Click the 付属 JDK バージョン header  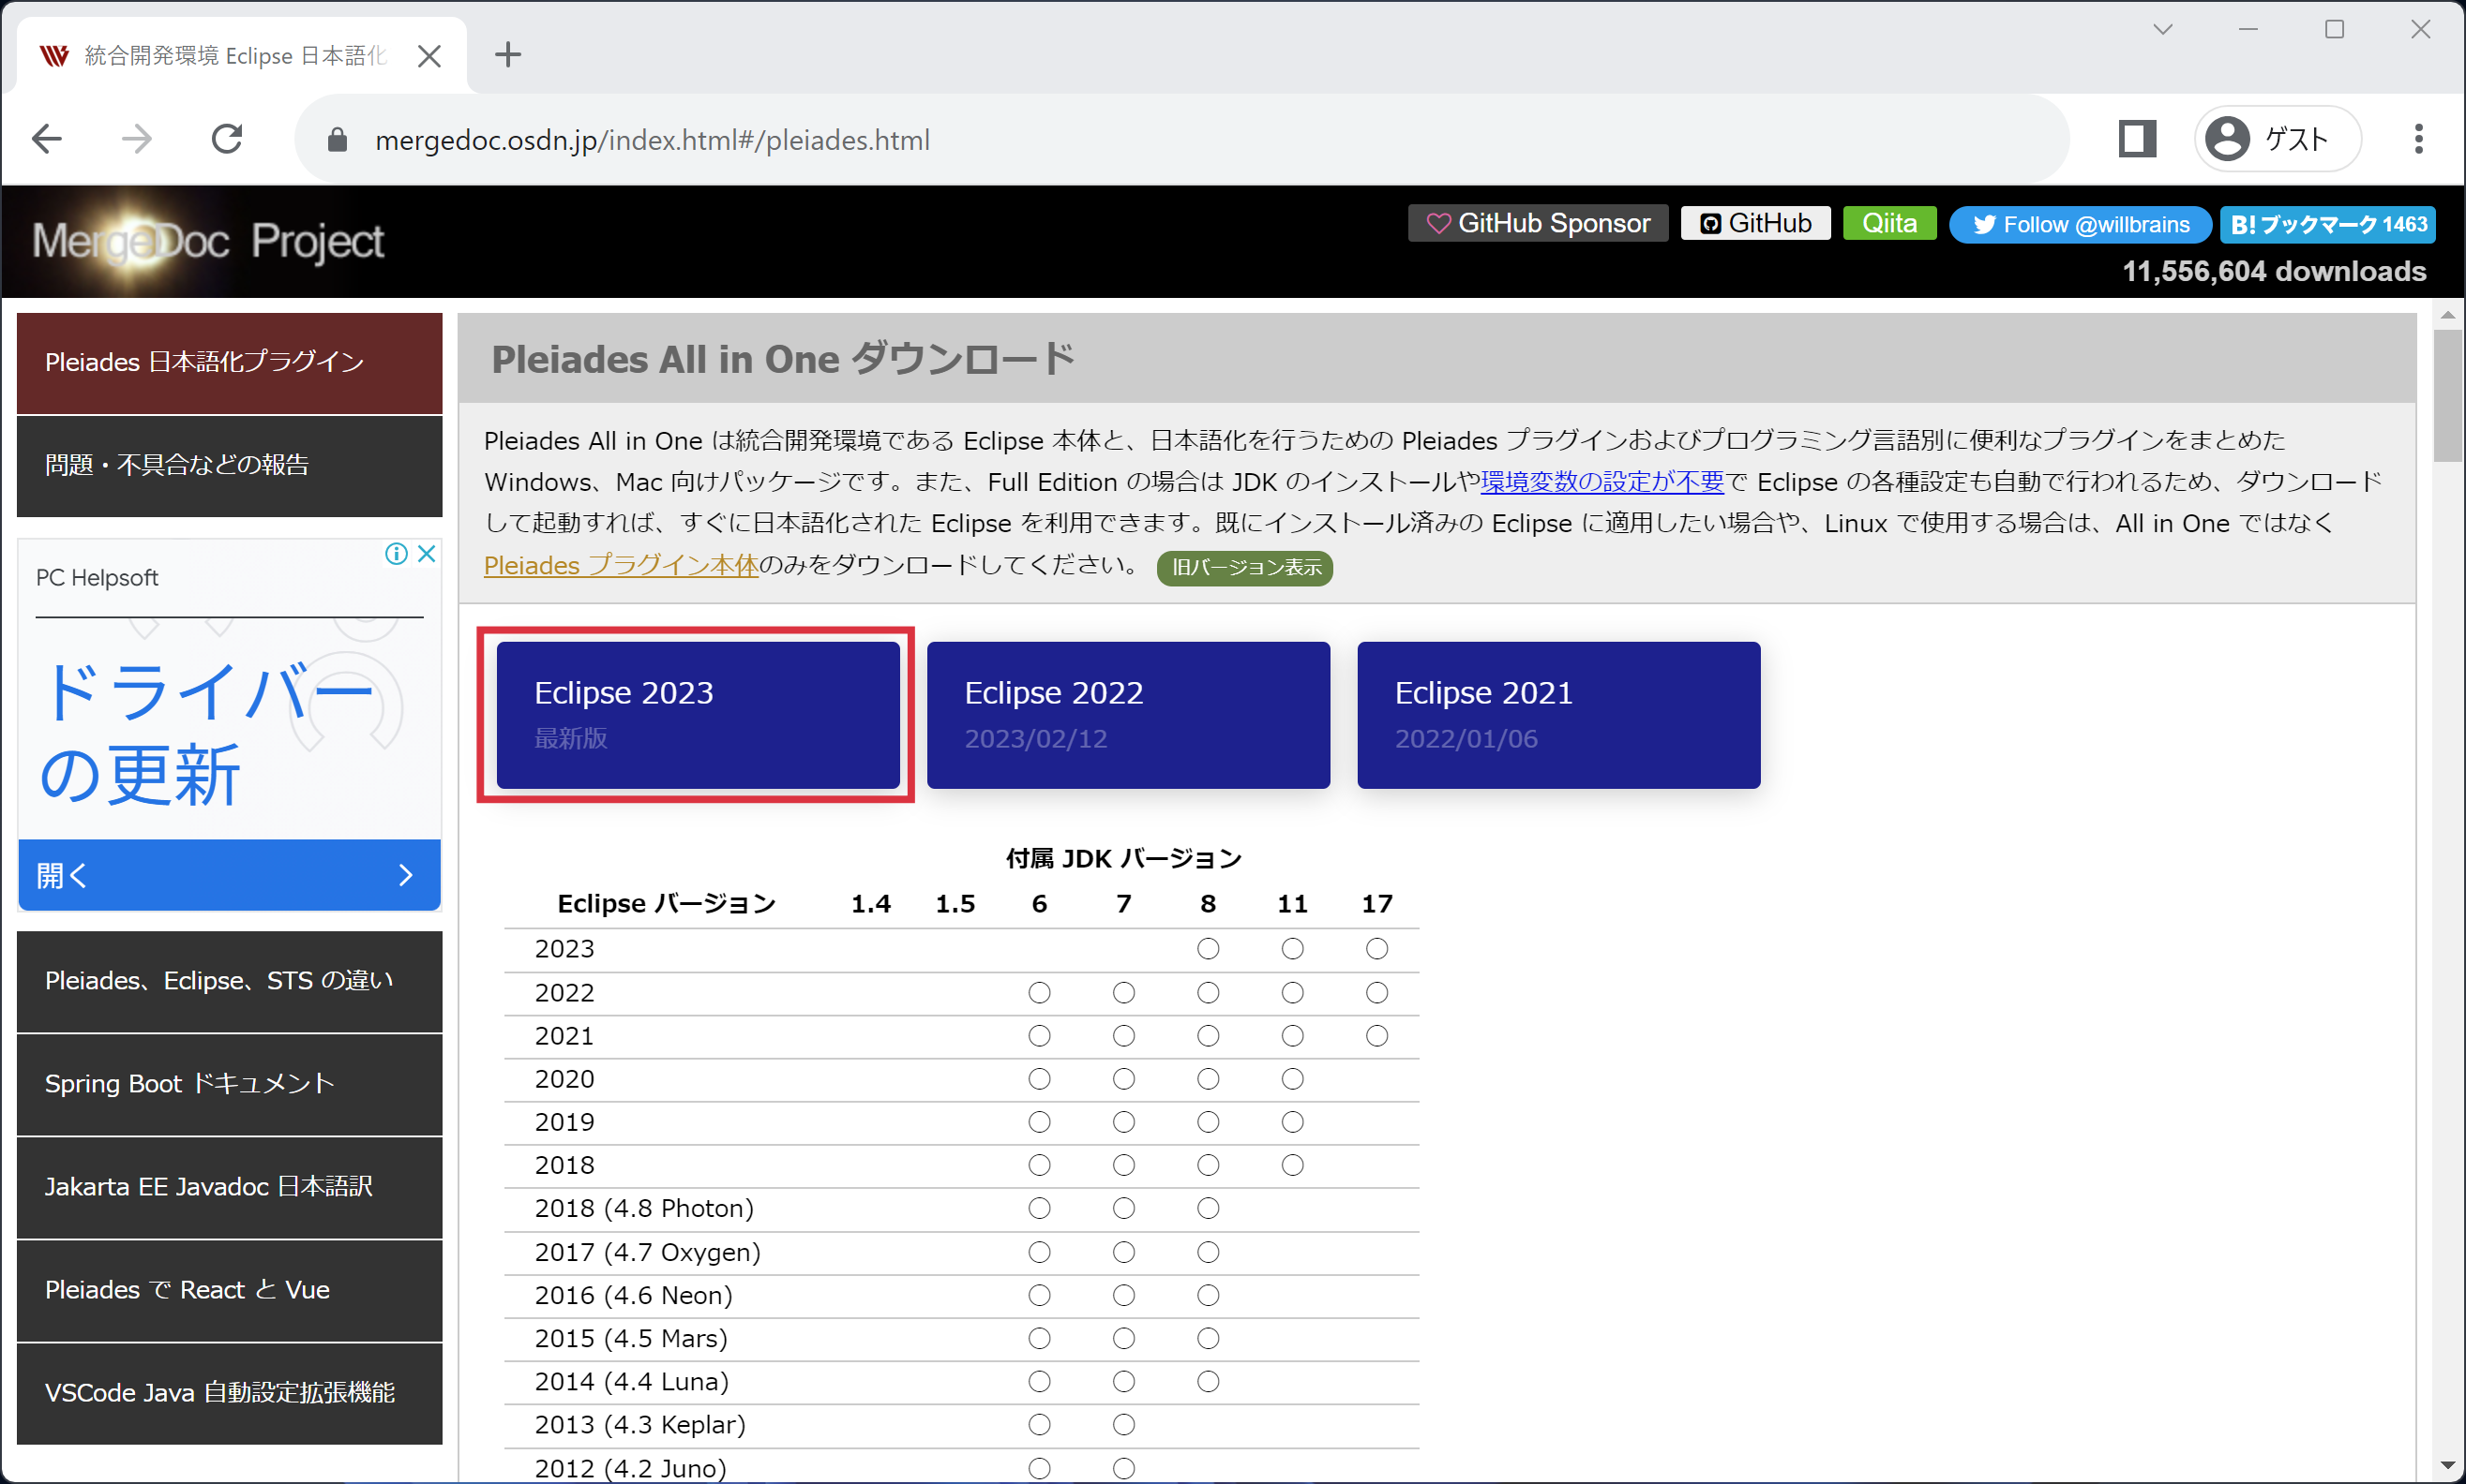[1124, 859]
